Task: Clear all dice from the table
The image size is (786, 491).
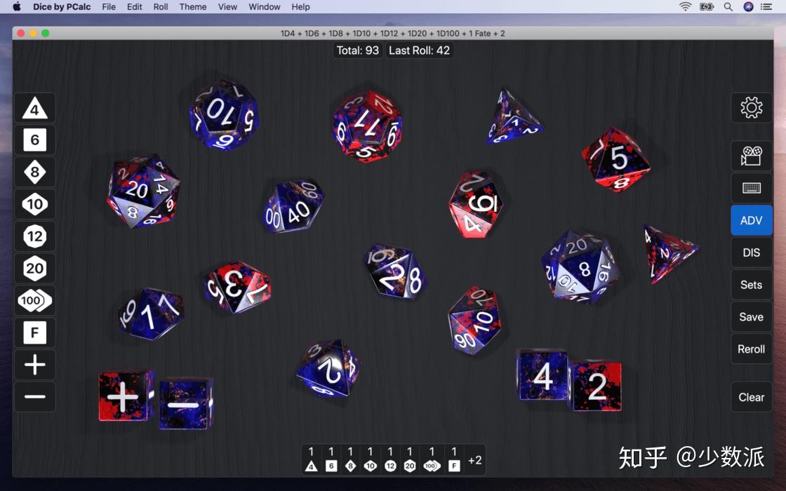Action: (751, 397)
